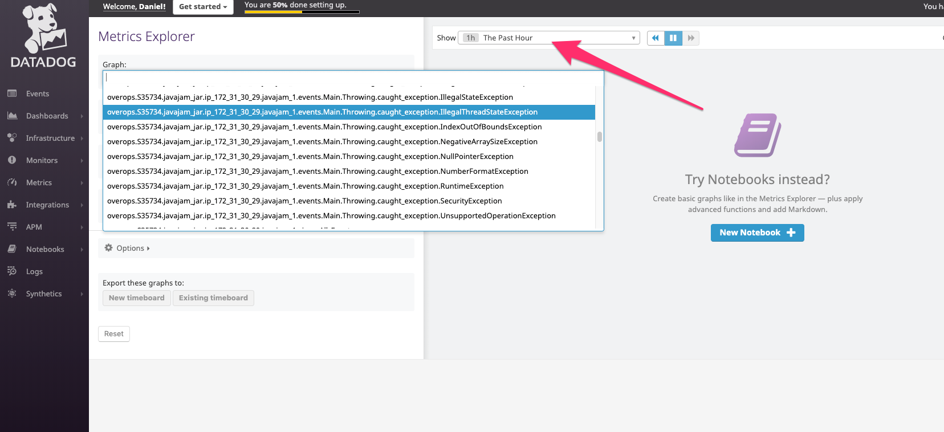Click the Graph metric search field
The image size is (944, 432).
(353, 78)
